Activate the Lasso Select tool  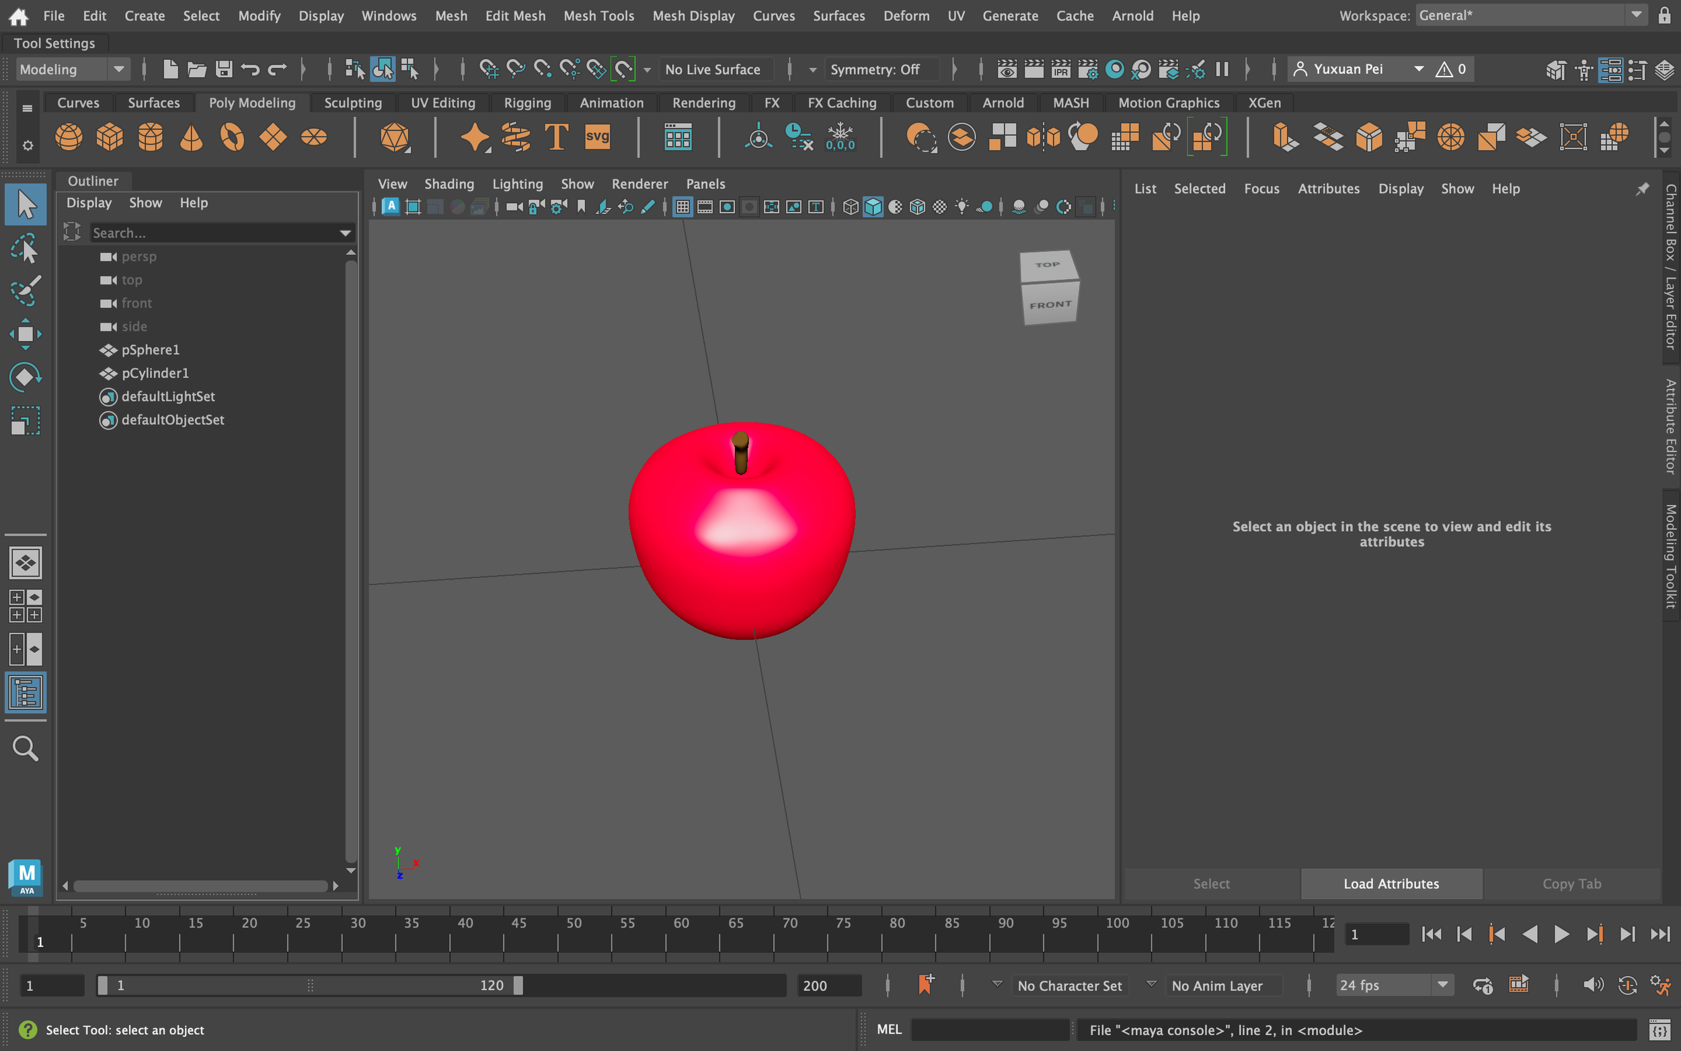tap(25, 248)
